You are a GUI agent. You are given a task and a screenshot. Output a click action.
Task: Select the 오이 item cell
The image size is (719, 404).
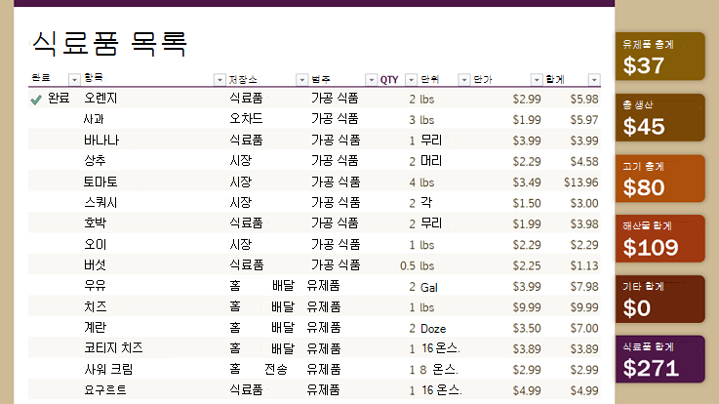point(95,244)
